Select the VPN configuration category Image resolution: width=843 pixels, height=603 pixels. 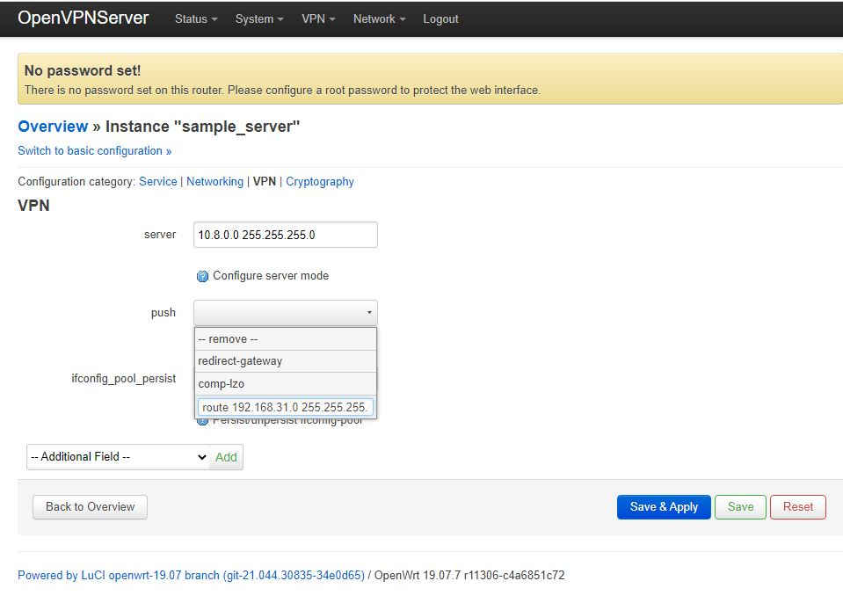click(264, 182)
